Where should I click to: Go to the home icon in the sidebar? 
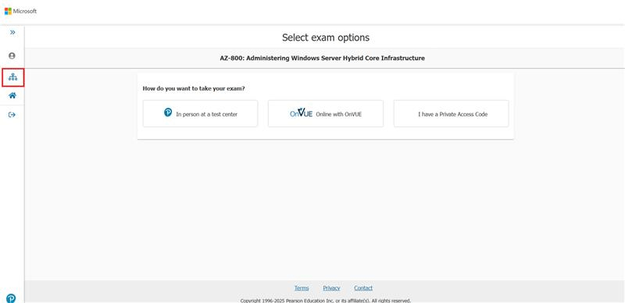[x=12, y=96]
